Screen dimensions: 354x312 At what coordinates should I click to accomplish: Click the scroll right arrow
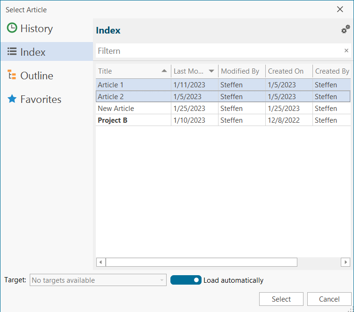346,262
